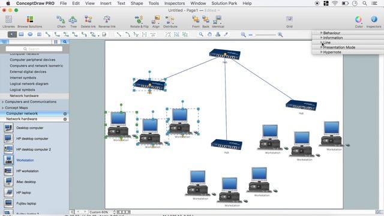The width and height of the screenshot is (384, 216).
Task: Choose the Text box tool
Action: [39, 35]
